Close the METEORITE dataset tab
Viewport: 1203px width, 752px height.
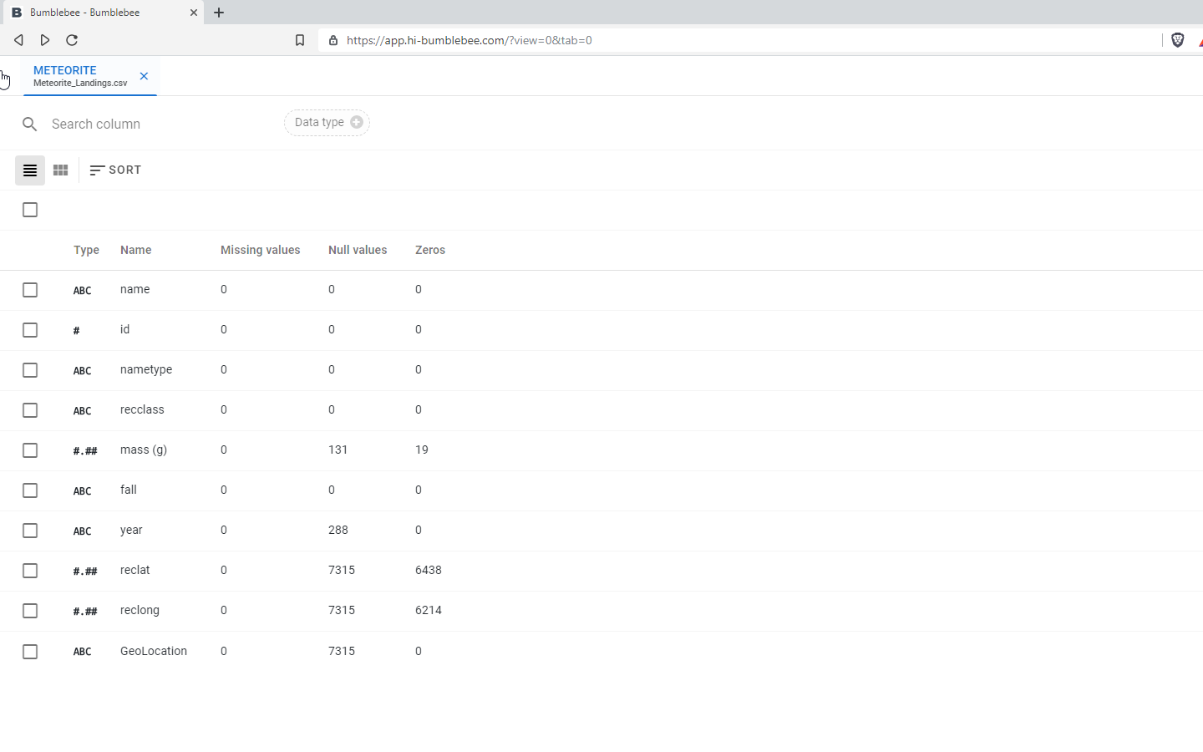(144, 76)
